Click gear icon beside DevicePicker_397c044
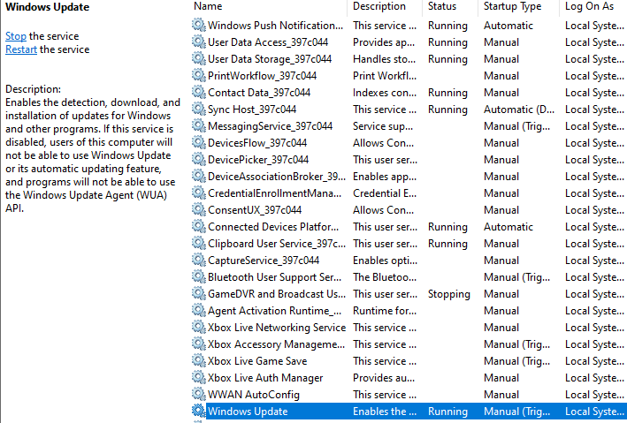 [x=198, y=159]
